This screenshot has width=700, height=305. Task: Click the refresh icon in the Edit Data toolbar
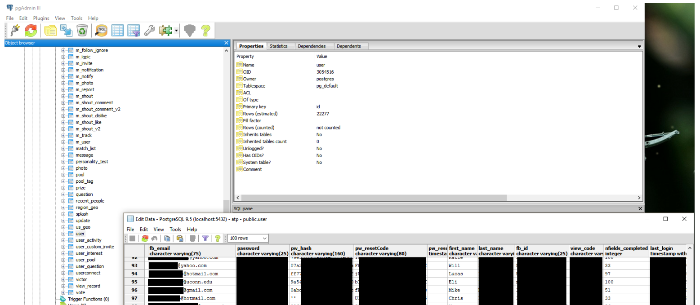click(x=145, y=239)
